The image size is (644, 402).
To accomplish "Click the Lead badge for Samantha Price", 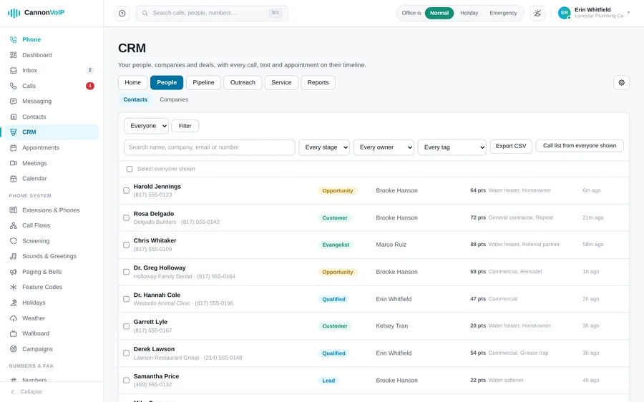I will pos(328,381).
